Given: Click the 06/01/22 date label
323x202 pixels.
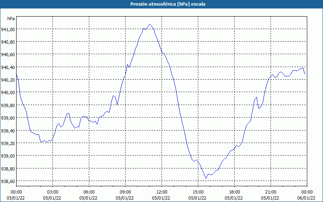Looking at the screenshot, I should click(306, 198).
